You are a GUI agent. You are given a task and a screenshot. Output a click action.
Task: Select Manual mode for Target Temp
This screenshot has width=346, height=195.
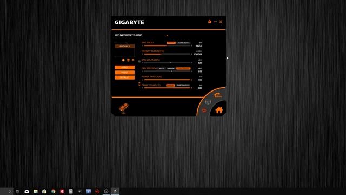170,85
